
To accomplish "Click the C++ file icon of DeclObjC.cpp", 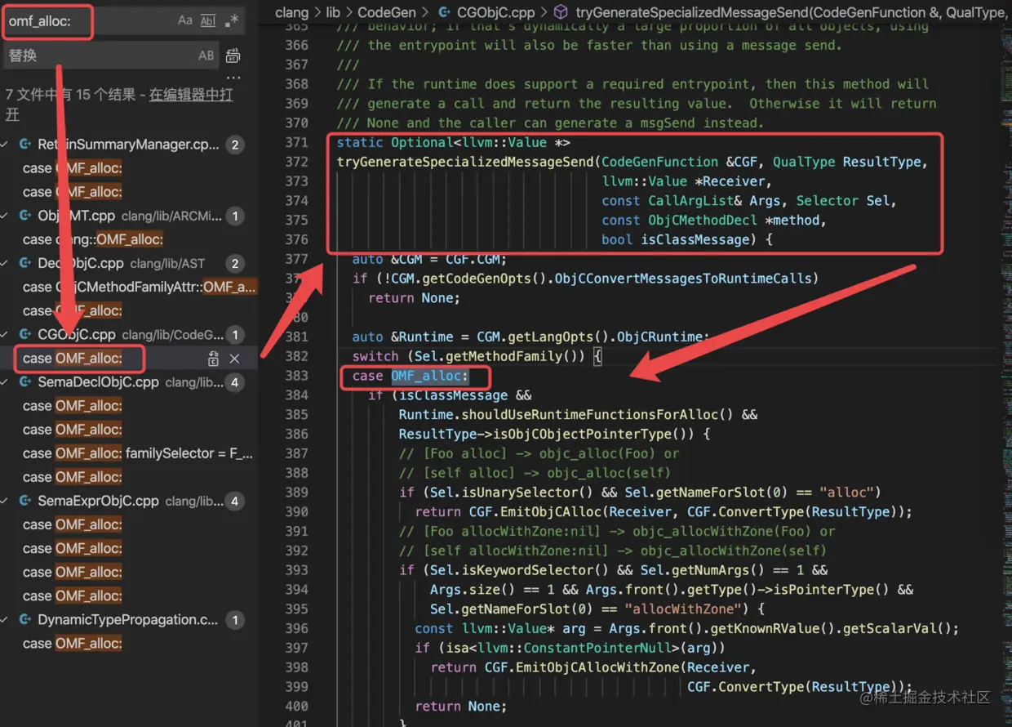I will click(25, 263).
